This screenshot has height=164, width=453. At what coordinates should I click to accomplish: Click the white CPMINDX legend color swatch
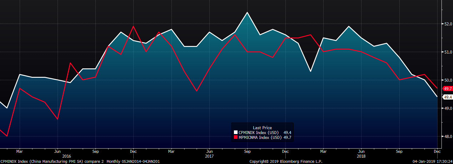[236, 133]
